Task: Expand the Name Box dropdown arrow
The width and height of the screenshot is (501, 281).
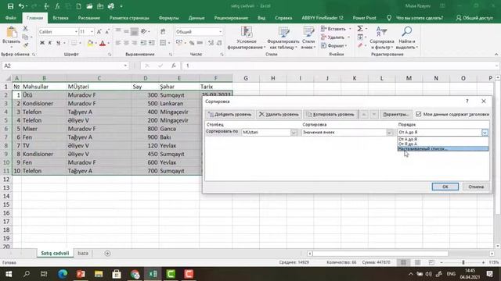Action: (125, 66)
